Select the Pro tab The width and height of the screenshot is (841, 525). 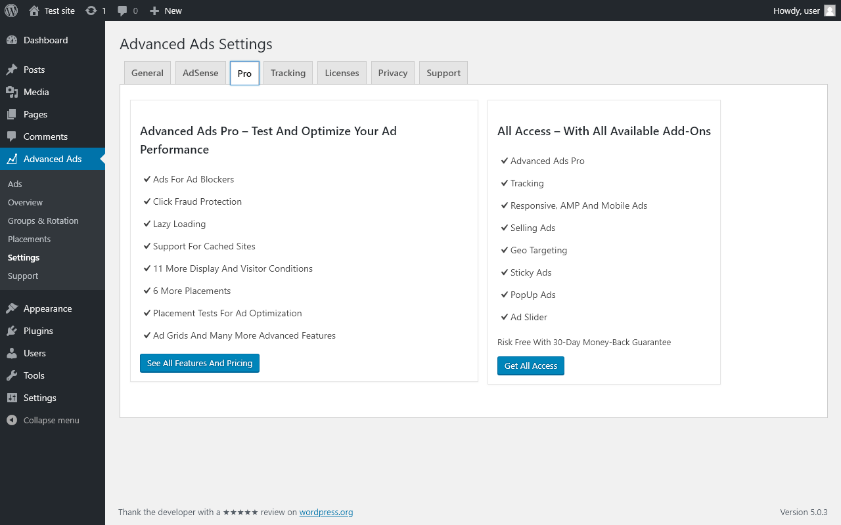tap(244, 73)
